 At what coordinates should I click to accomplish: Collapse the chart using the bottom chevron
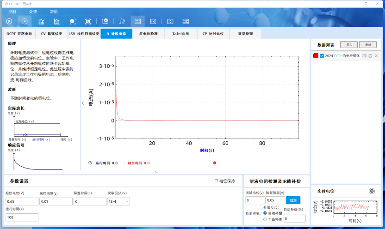click(x=156, y=172)
